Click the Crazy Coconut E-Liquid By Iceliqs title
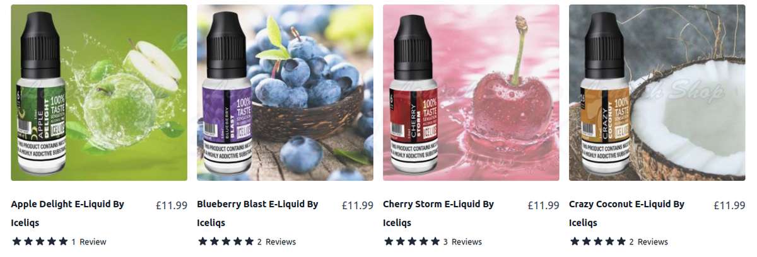Image resolution: width=757 pixels, height=257 pixels. (626, 214)
